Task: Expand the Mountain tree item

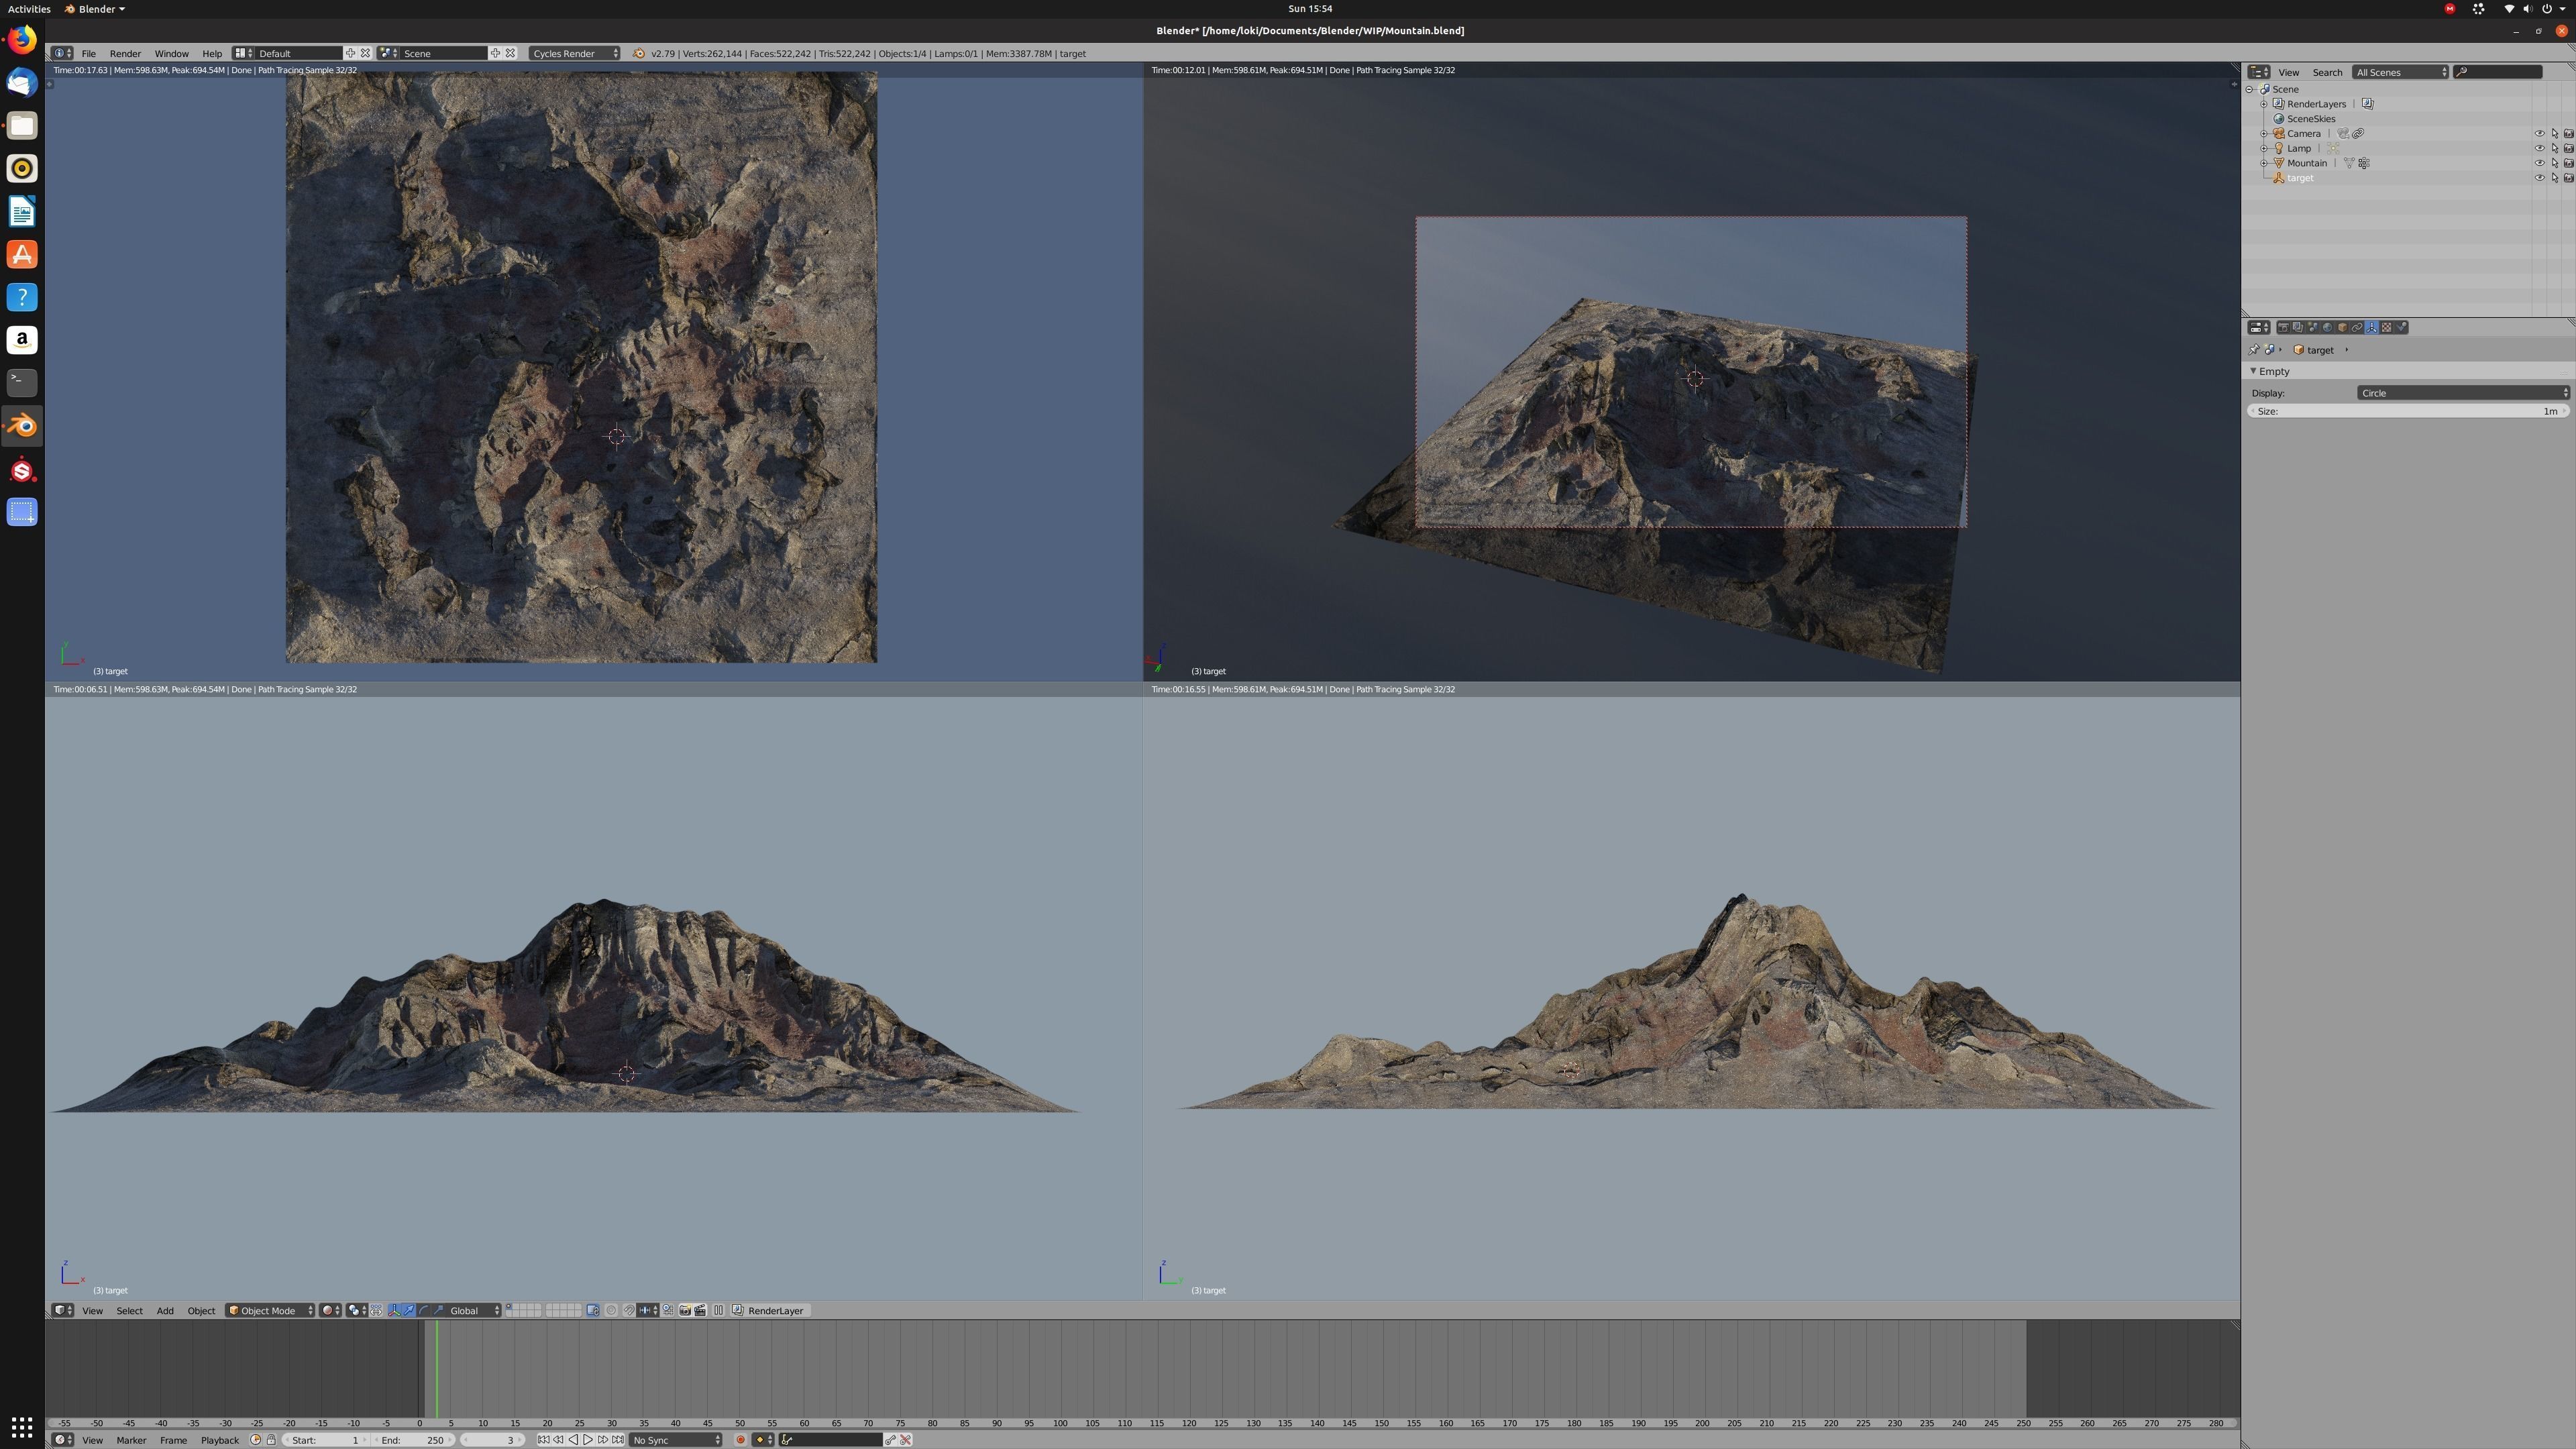Action: pos(2264,163)
